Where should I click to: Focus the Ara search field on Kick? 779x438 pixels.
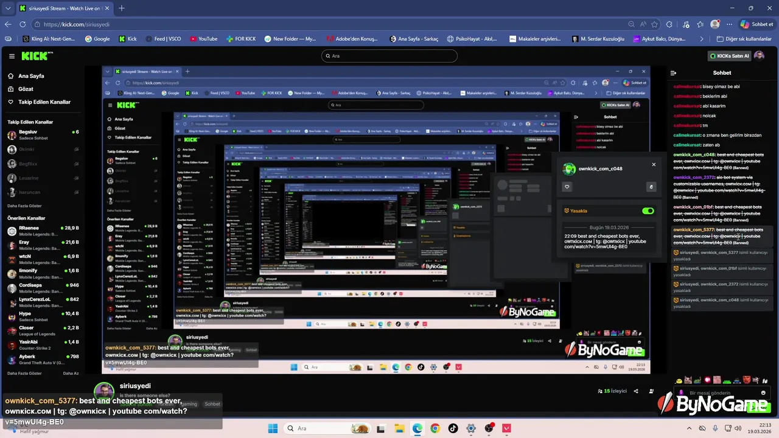(389, 56)
